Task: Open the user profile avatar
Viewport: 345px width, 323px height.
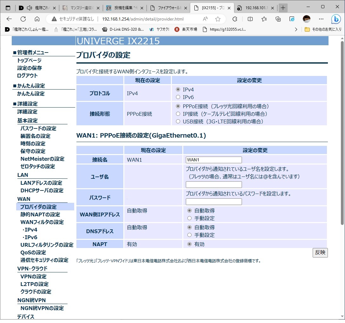Action: coord(307,19)
